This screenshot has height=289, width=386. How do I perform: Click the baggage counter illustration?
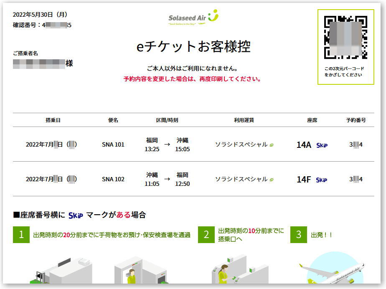point(62,271)
